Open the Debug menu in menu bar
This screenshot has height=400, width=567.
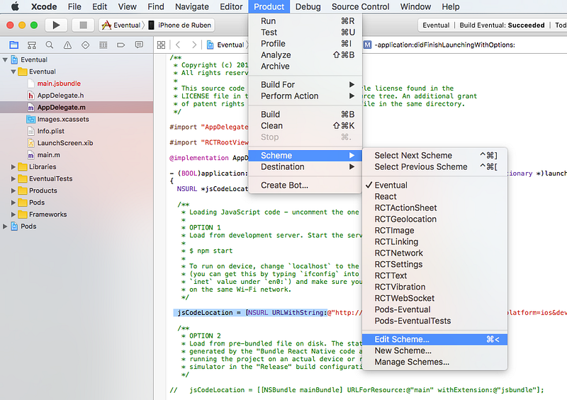[x=308, y=6]
